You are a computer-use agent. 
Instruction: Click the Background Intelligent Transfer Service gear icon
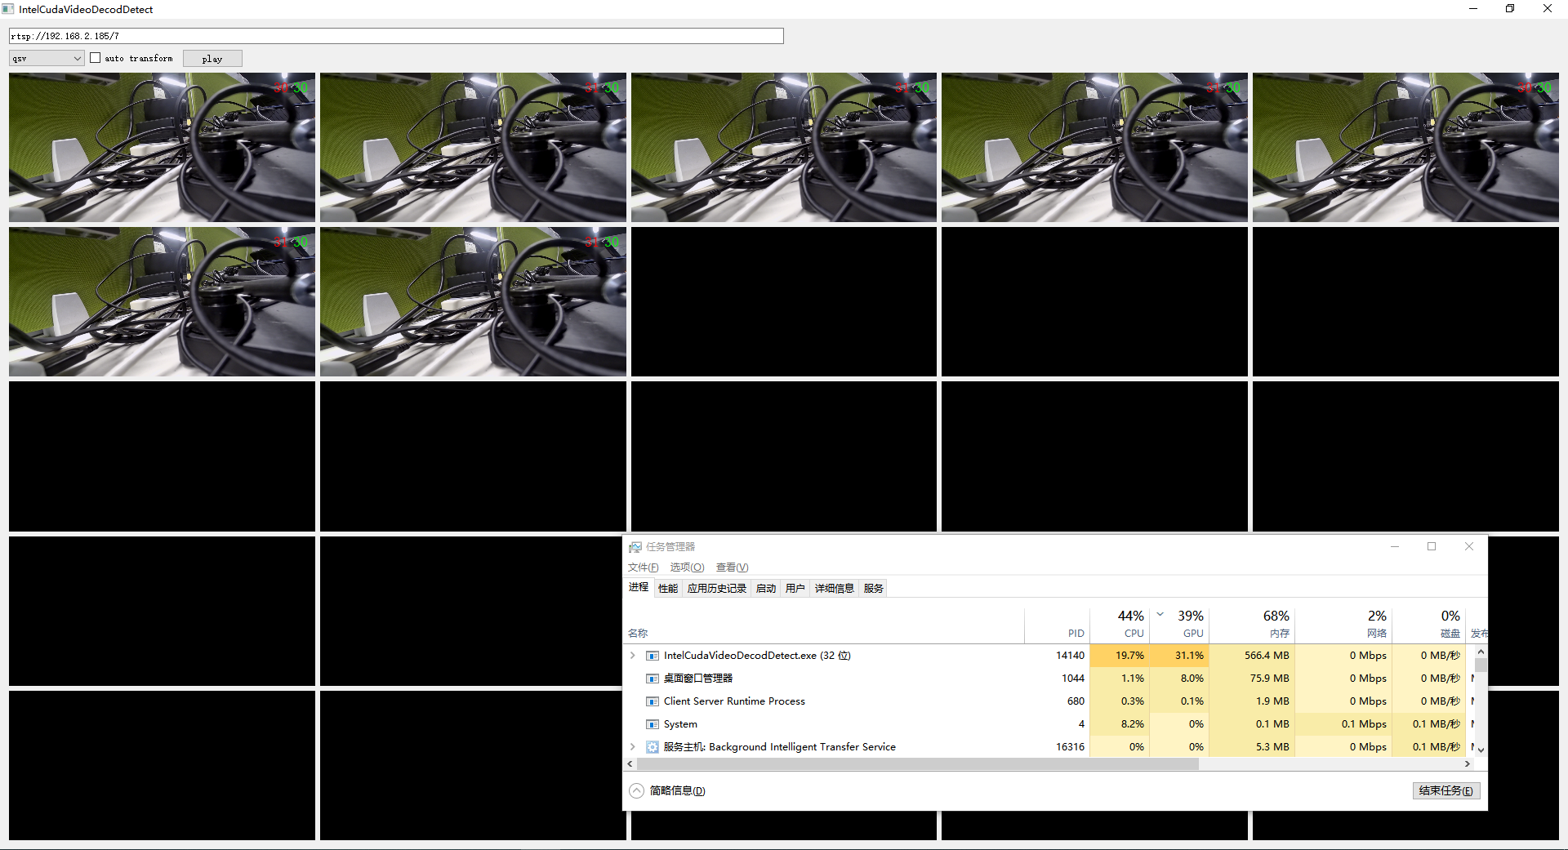pos(653,747)
